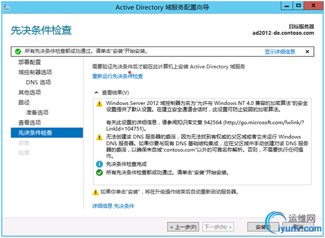Maximize the wizard window
325x238 pixels.
[x=298, y=6]
